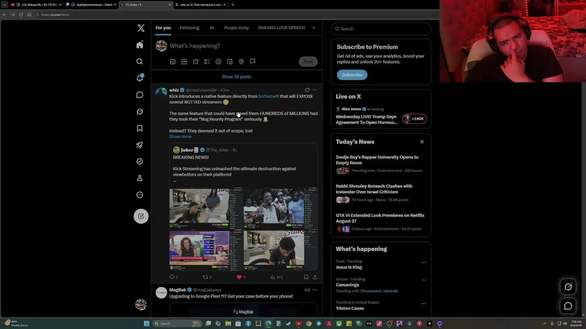Viewport: 586px width, 329px height.
Task: Open the AI timeline tab
Action: click(212, 28)
